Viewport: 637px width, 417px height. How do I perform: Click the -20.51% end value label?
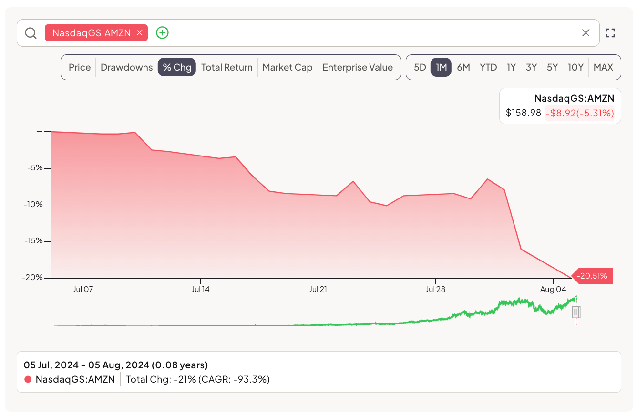(592, 276)
